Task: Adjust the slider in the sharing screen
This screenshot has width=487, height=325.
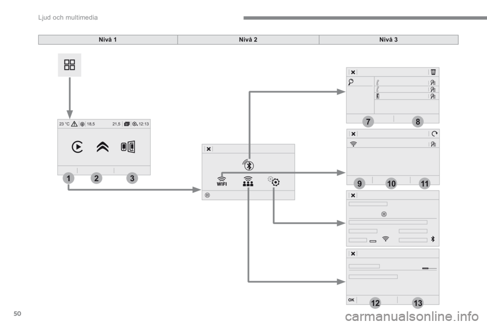Action: [x=429, y=268]
